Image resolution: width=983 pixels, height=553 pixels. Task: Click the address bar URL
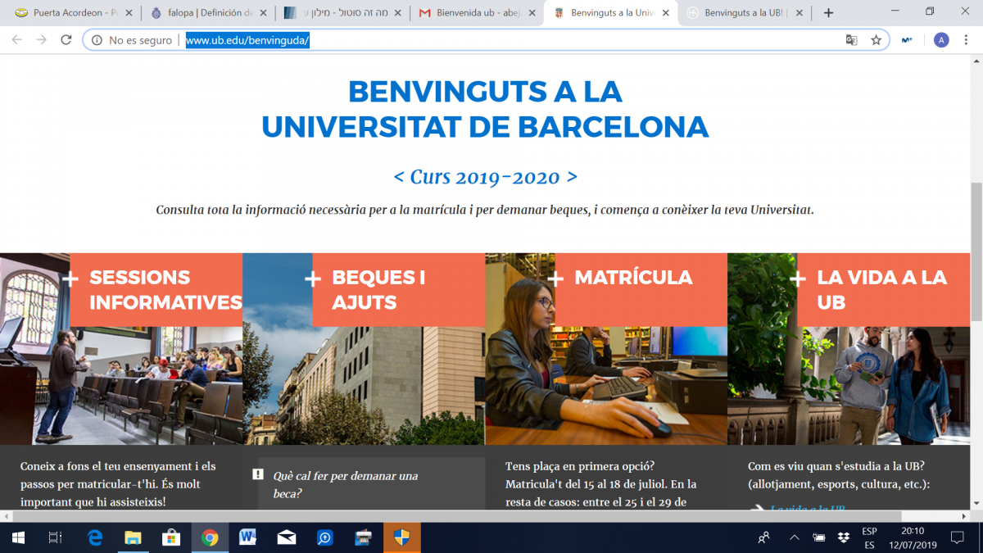(x=247, y=40)
